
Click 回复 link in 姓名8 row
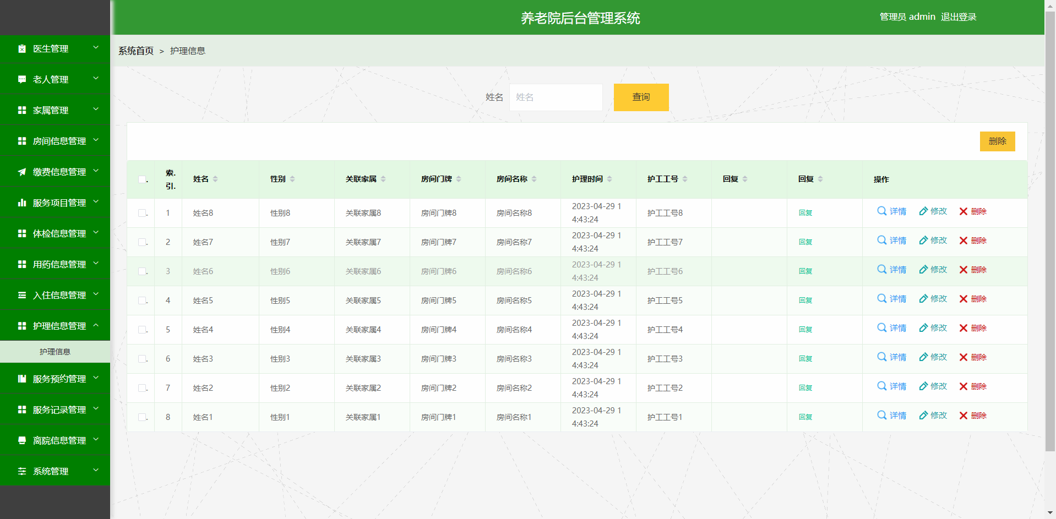click(805, 213)
